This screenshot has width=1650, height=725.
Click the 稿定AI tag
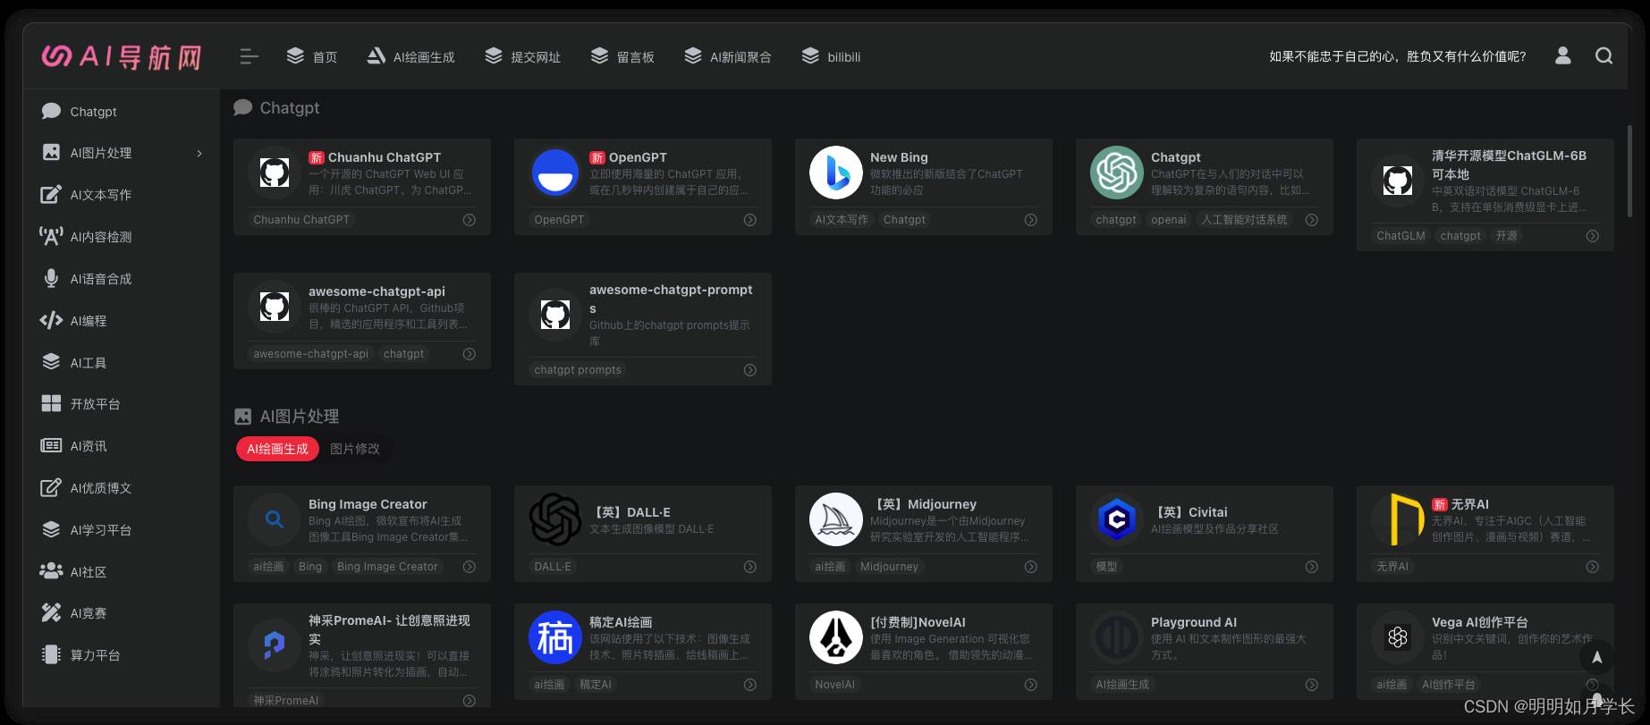[x=596, y=685]
